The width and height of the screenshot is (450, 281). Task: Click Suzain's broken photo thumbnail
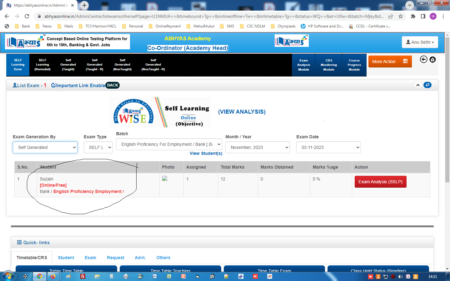165,179
